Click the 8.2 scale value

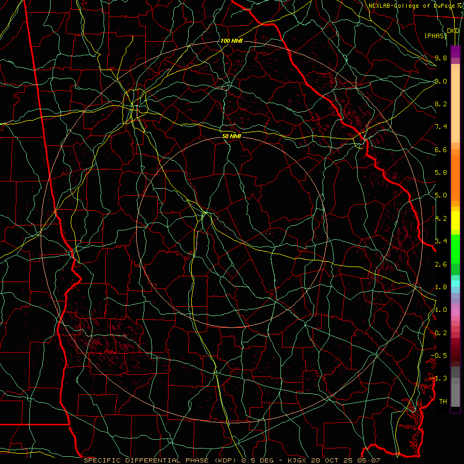(441, 104)
